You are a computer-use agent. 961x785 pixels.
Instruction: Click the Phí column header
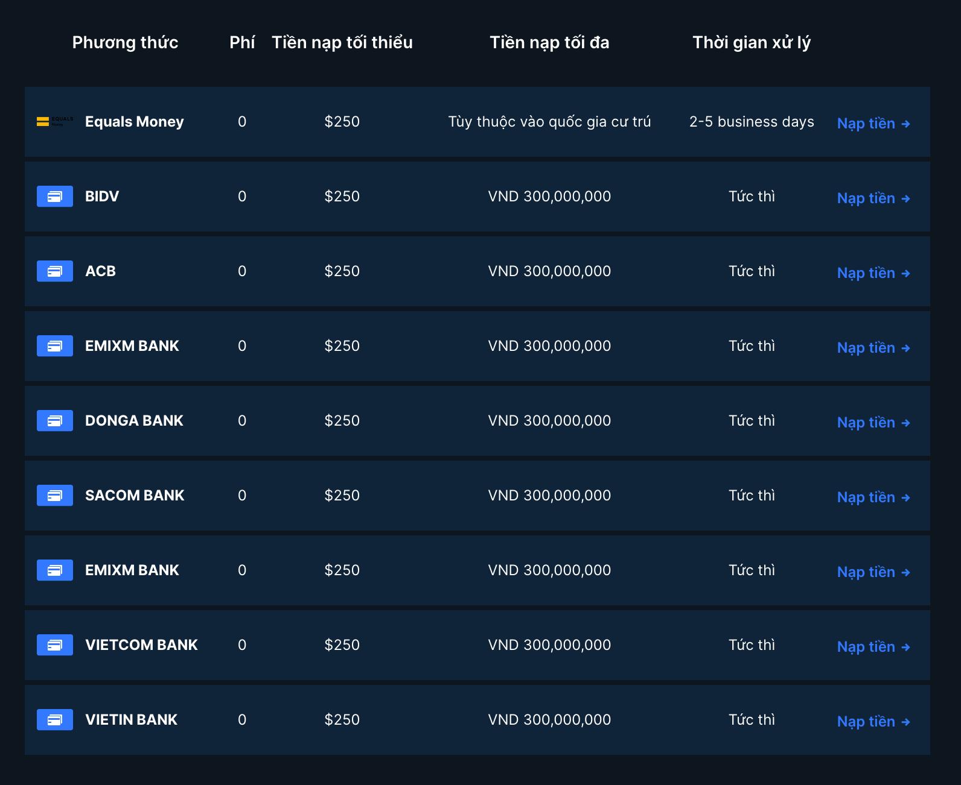[242, 43]
